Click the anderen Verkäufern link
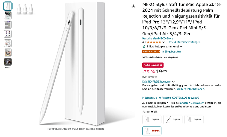 192,103
